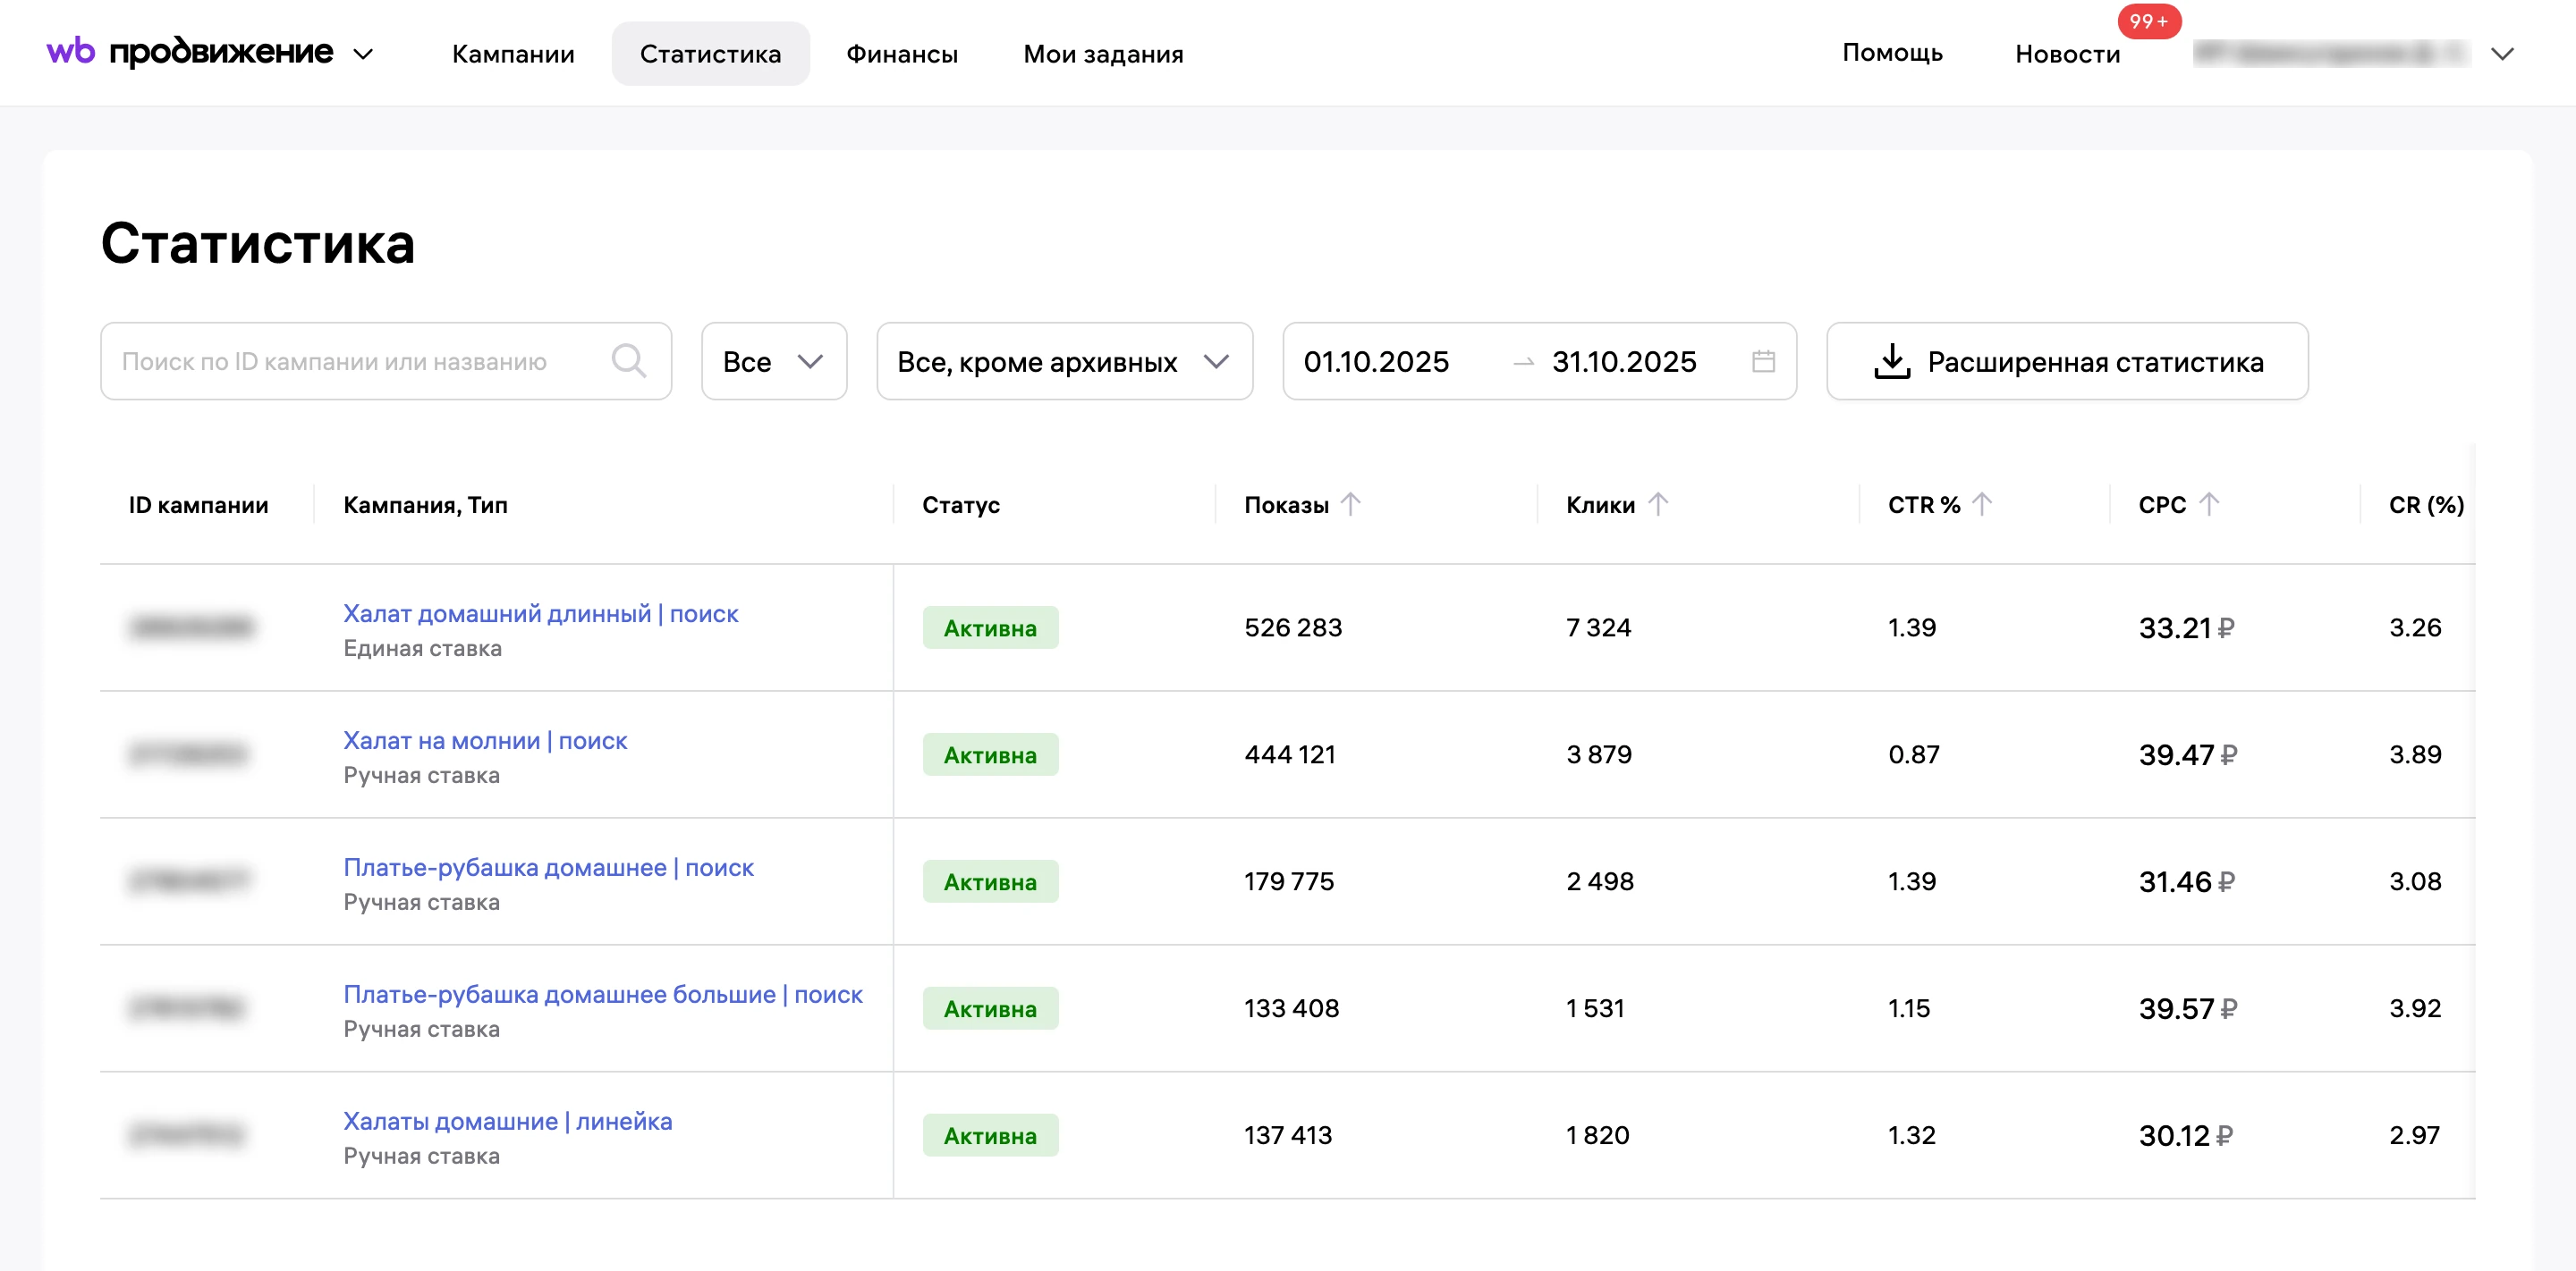This screenshot has width=2576, height=1271.
Task: Expand the chevron next to Продвижение logo
Action: [364, 54]
